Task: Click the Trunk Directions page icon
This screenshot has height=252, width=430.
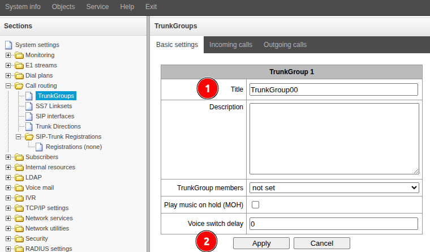Action: [x=29, y=126]
